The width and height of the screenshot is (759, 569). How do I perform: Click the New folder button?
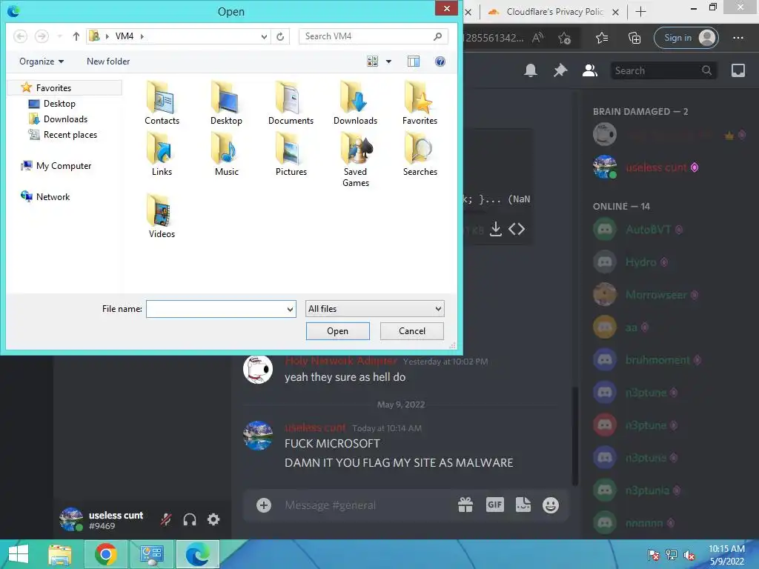pyautogui.click(x=108, y=61)
